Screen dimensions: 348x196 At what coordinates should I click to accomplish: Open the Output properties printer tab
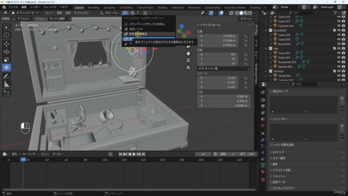(x=263, y=106)
